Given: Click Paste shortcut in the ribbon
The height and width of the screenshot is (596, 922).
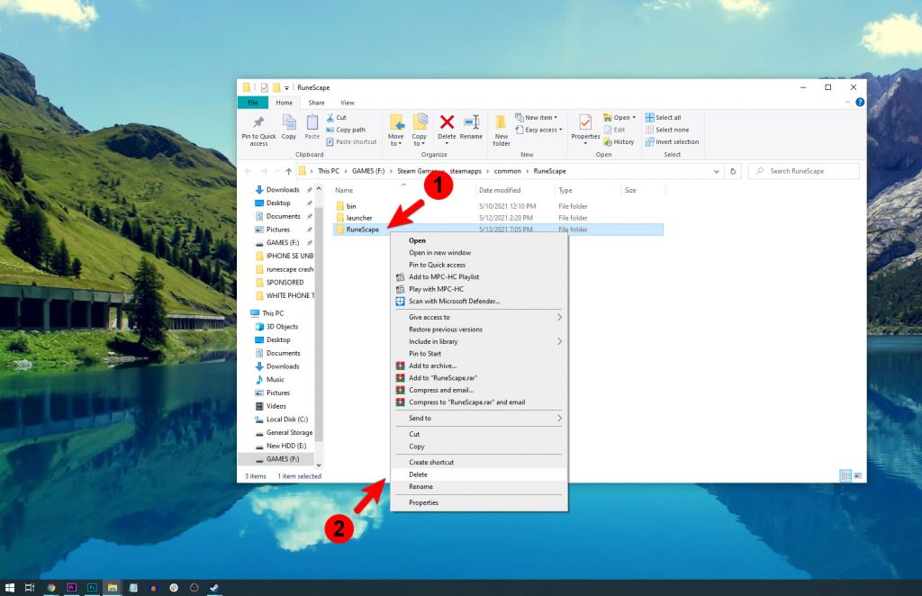Looking at the screenshot, I should (x=351, y=141).
